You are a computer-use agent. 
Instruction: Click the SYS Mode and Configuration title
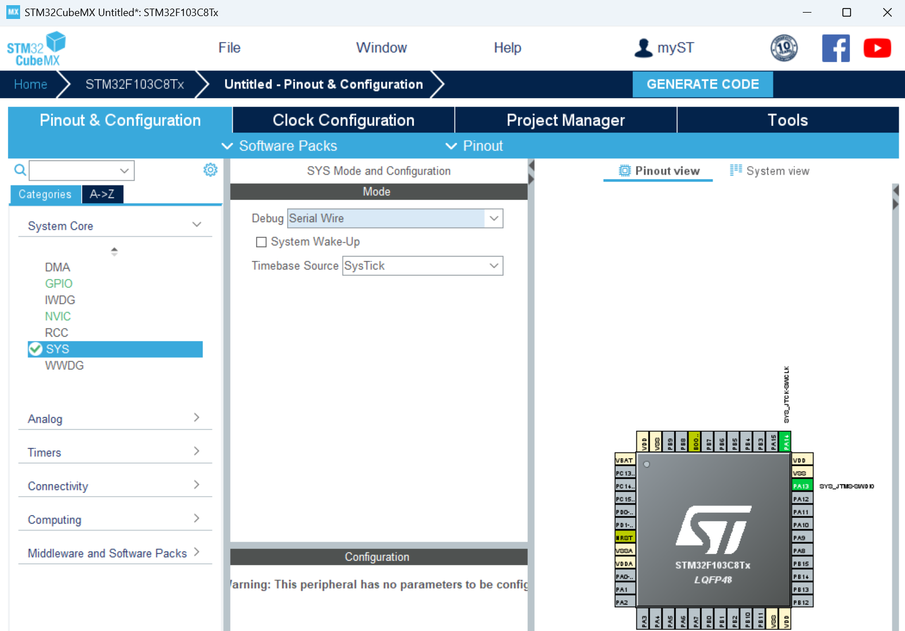click(379, 171)
